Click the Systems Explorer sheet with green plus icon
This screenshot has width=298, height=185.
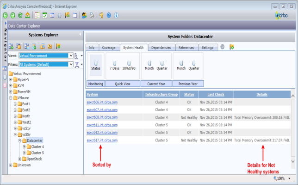34,46
